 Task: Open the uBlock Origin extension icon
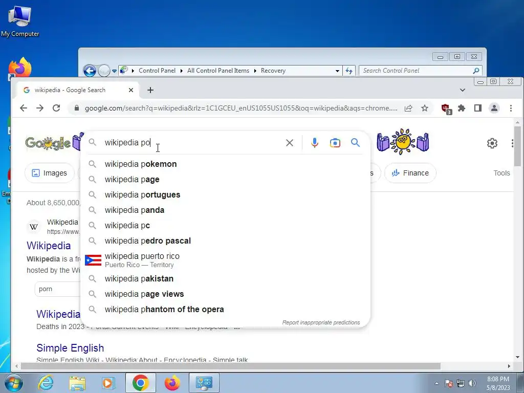[x=446, y=108]
